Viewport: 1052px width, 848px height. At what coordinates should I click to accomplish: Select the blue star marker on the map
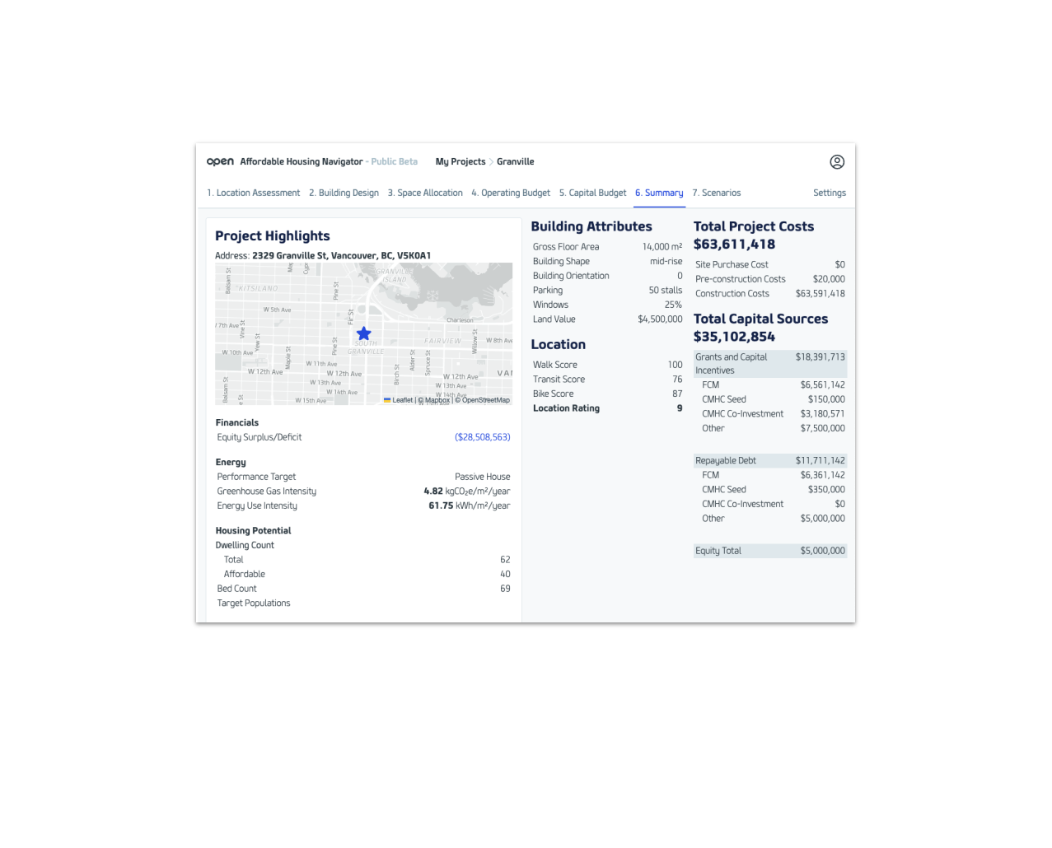[363, 333]
